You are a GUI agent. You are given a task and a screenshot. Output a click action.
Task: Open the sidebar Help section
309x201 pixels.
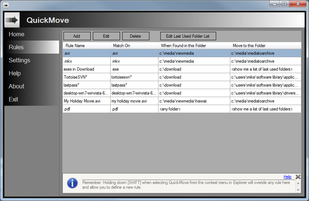tap(15, 74)
